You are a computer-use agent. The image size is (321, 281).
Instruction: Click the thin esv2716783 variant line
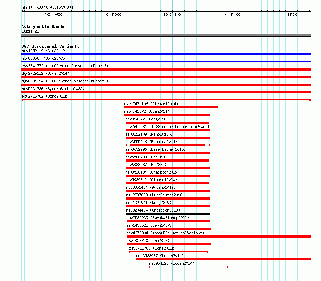click(x=168, y=252)
